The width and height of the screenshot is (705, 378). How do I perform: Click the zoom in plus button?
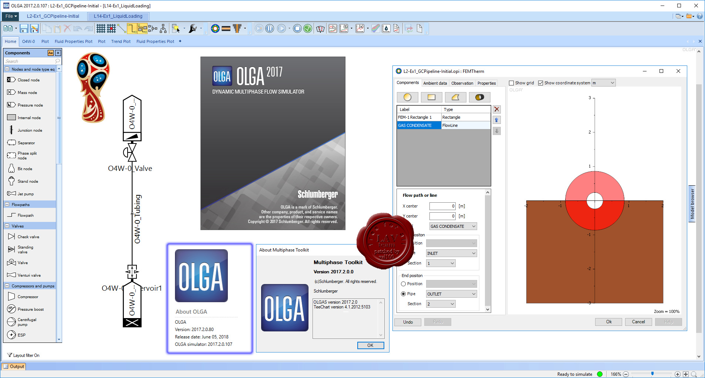coord(677,374)
